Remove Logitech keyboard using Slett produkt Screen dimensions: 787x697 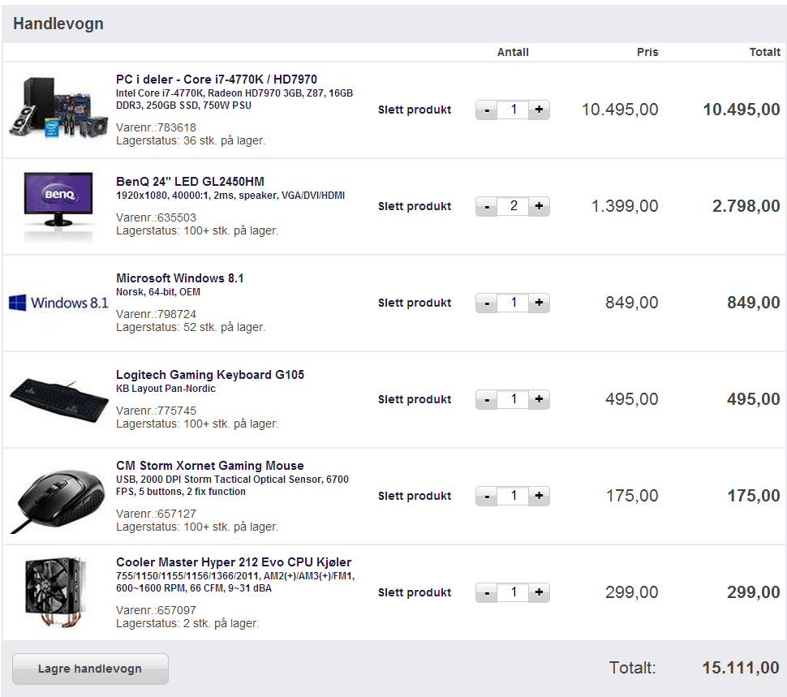415,399
